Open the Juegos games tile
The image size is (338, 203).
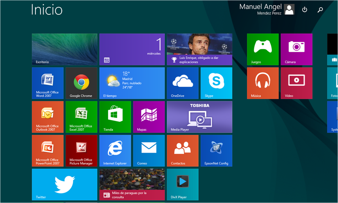tap(263, 49)
